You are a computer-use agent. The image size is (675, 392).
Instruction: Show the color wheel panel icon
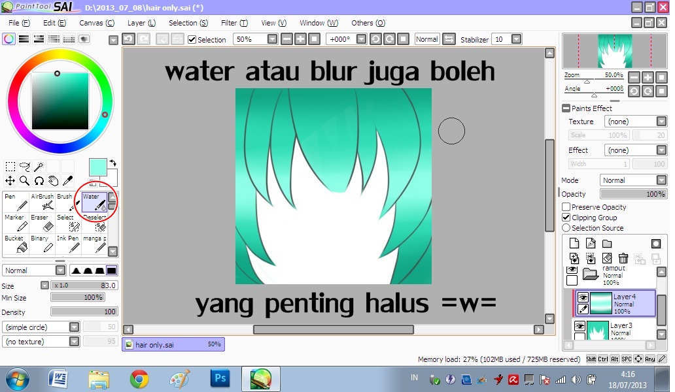(x=9, y=39)
